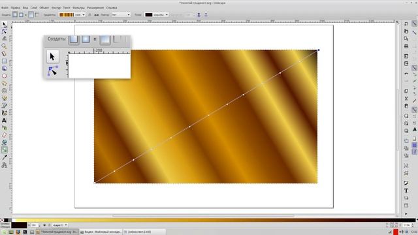Select the Spiral tool
This screenshot has height=235, width=418.
click(5, 91)
